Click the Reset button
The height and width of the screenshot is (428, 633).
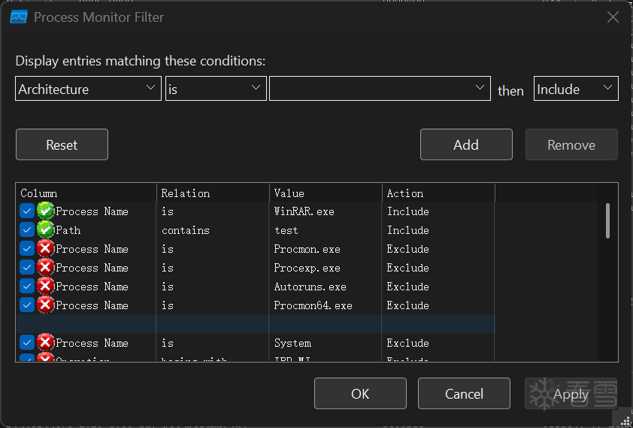[x=62, y=144]
